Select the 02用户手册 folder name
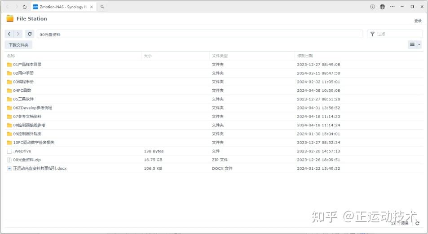The image size is (428, 234). 23,73
